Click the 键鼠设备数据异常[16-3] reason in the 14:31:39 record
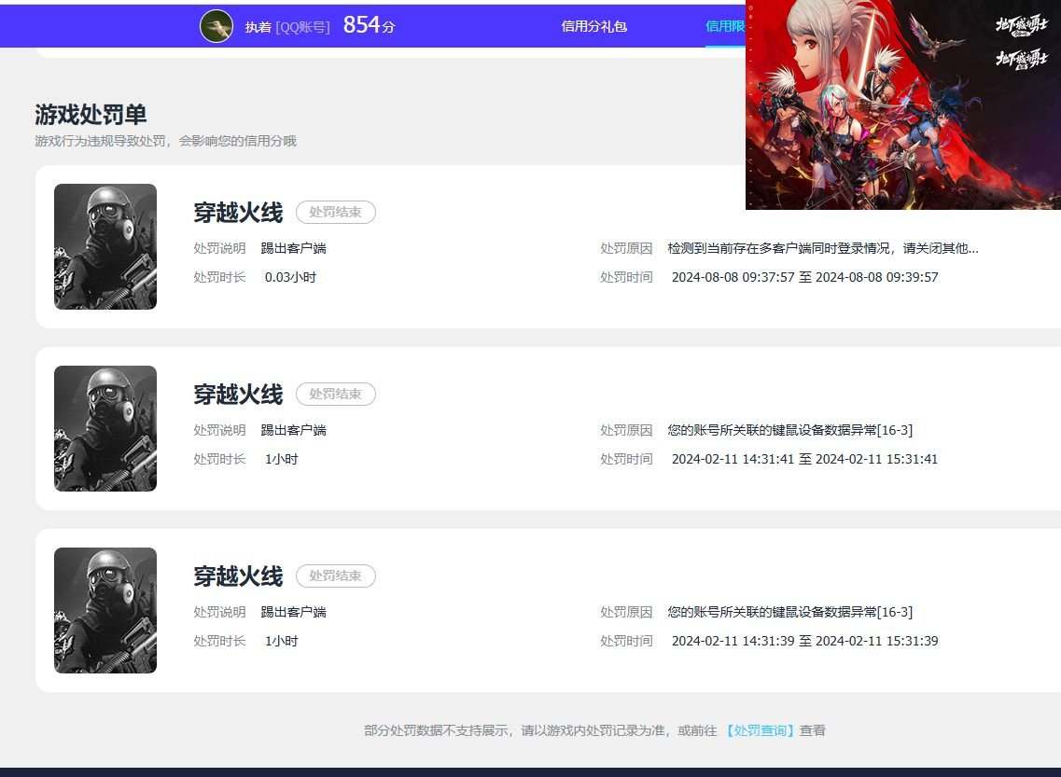 (x=789, y=612)
